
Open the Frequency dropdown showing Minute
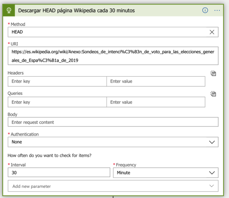click(x=166, y=172)
